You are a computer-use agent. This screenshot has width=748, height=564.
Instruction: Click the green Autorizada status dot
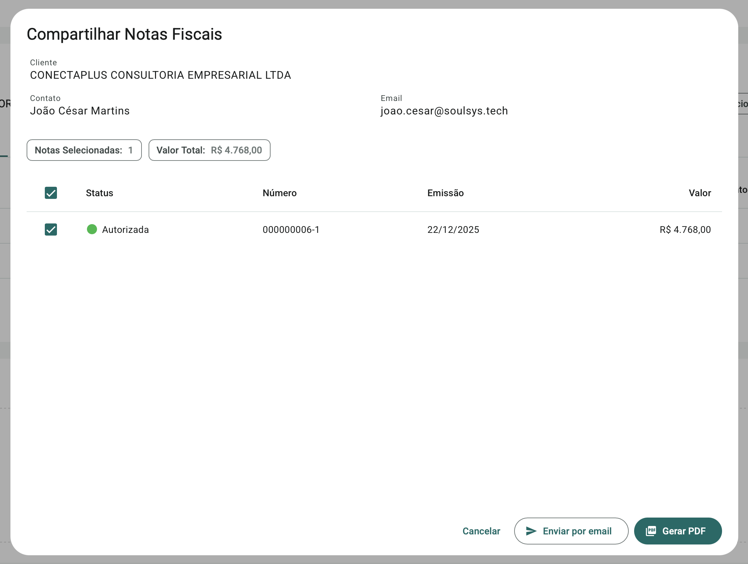92,229
